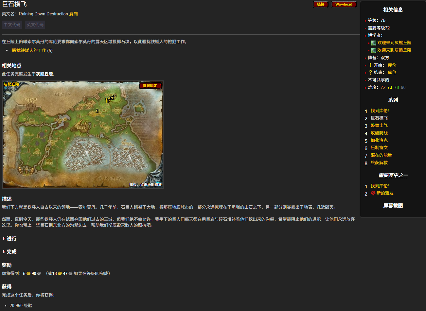Click the 描述 section heading

tap(7, 199)
